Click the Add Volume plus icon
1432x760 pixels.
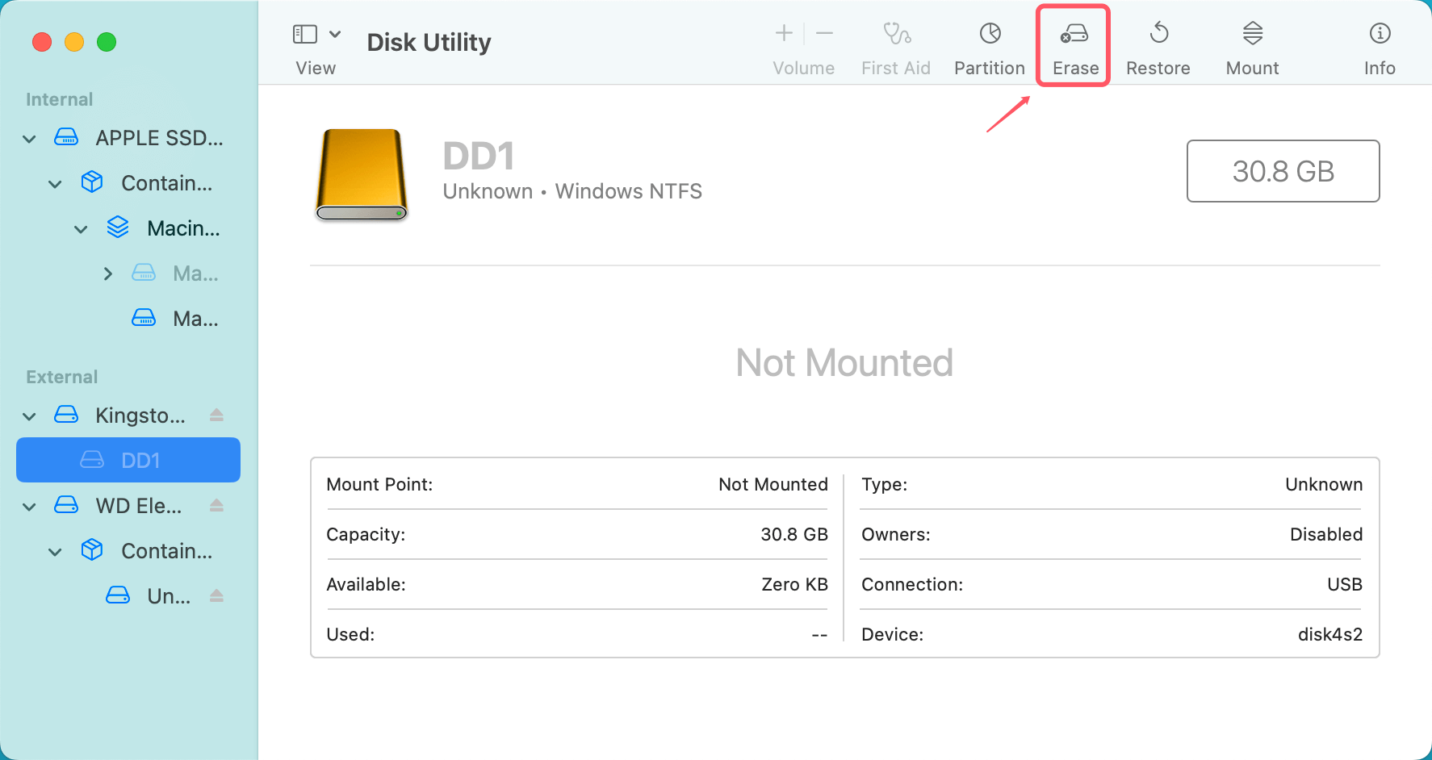pyautogui.click(x=783, y=33)
